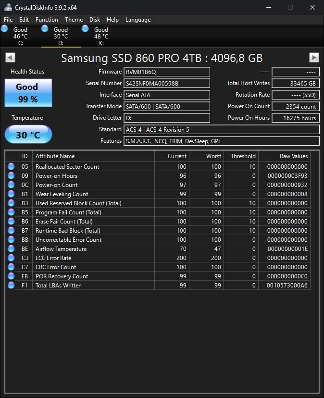324x398 pixels.
Task: Select the Airflow Temperature attribute name
Action: 61,249
